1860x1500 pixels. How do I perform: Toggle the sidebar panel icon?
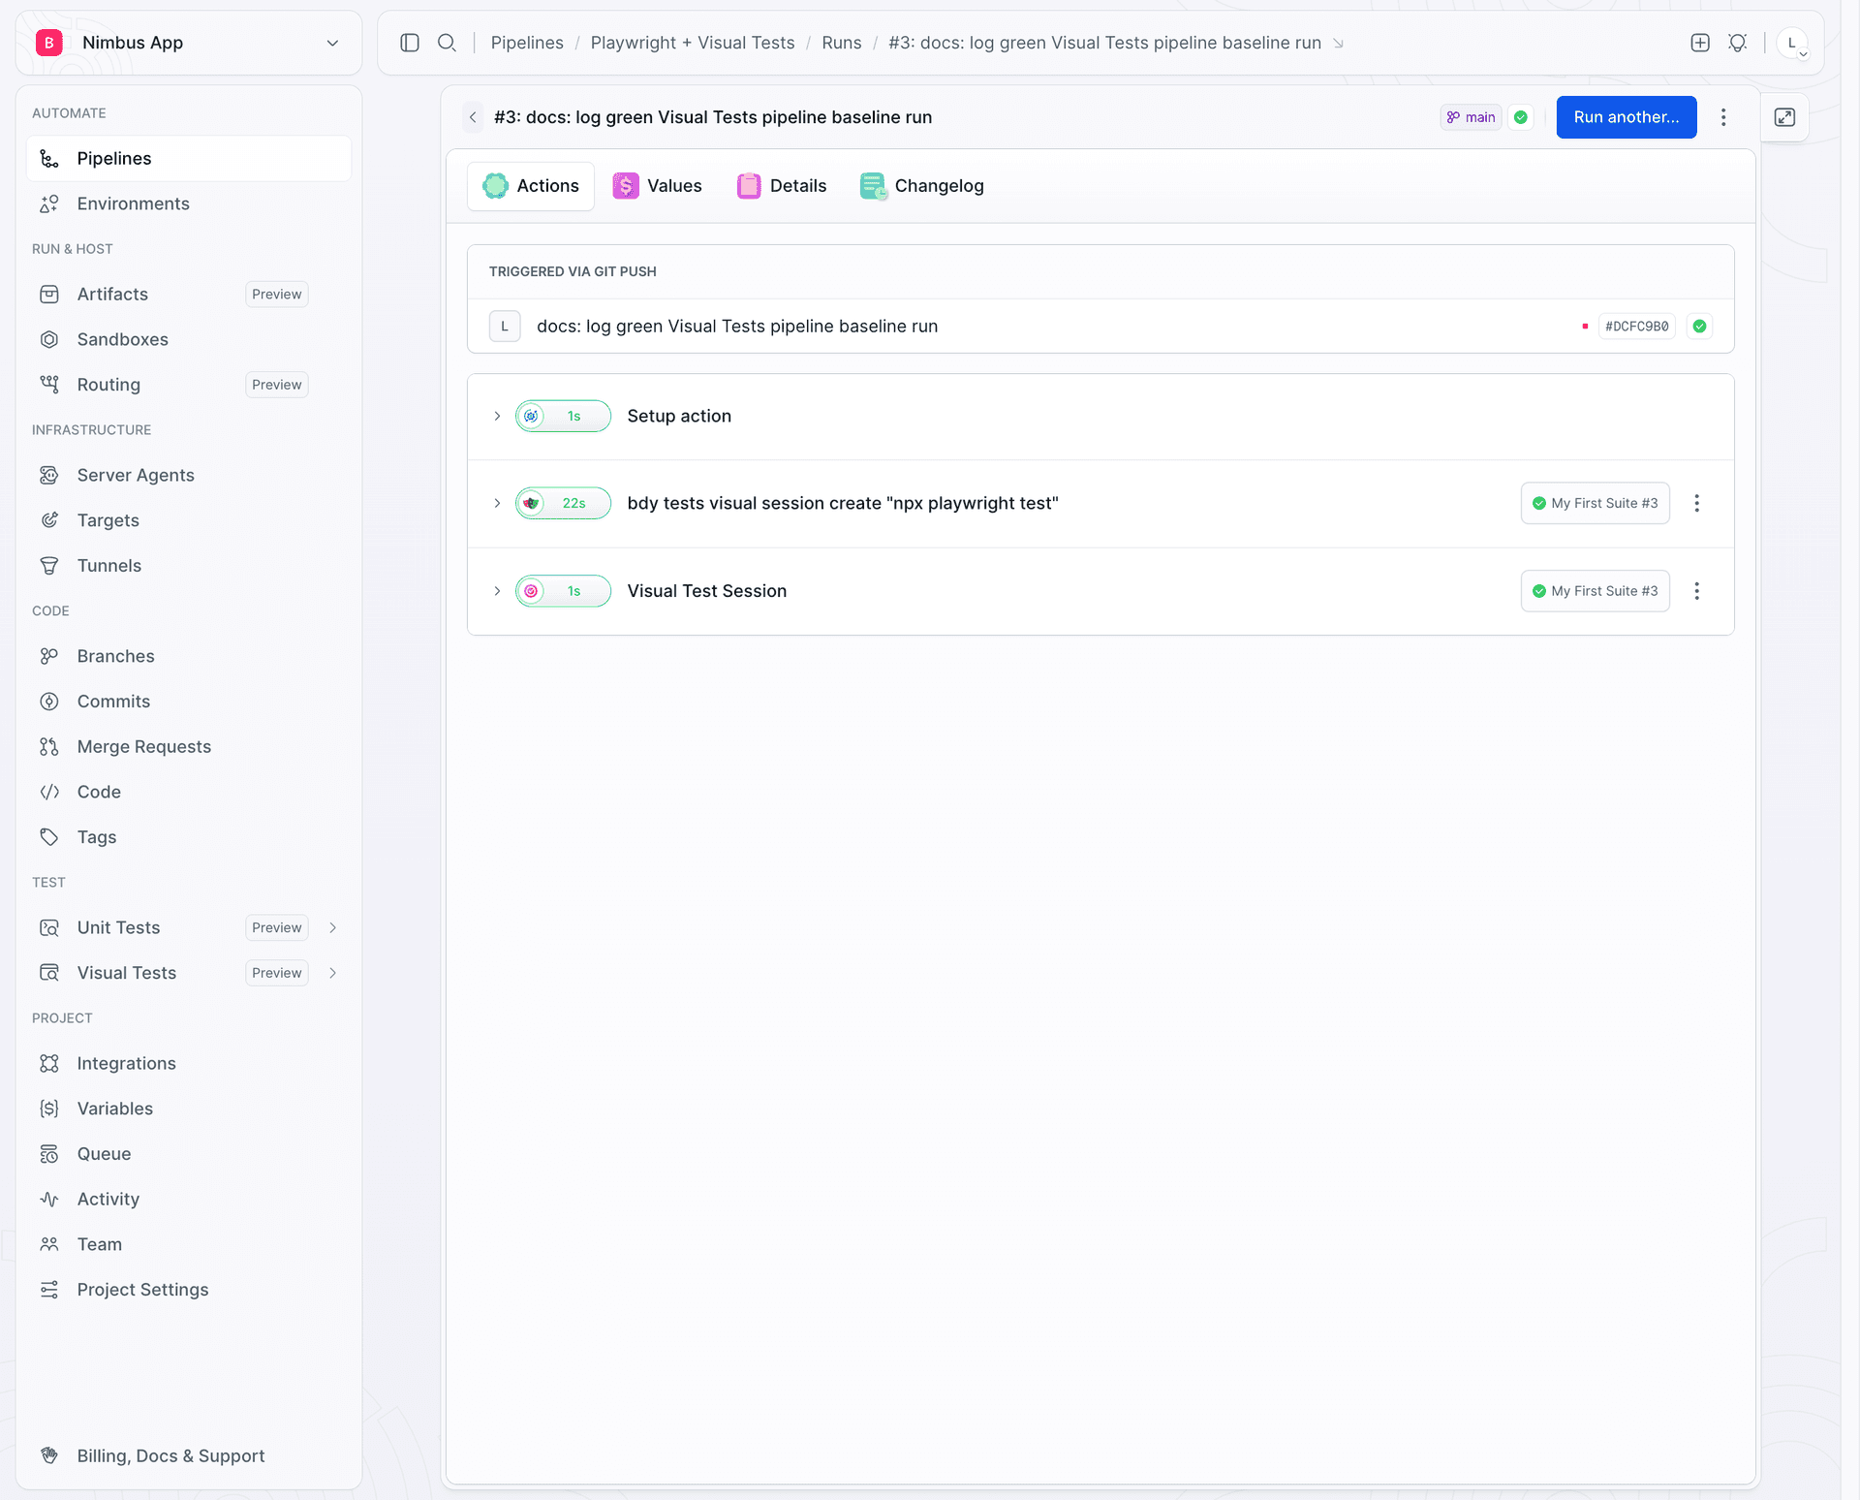pyautogui.click(x=410, y=43)
